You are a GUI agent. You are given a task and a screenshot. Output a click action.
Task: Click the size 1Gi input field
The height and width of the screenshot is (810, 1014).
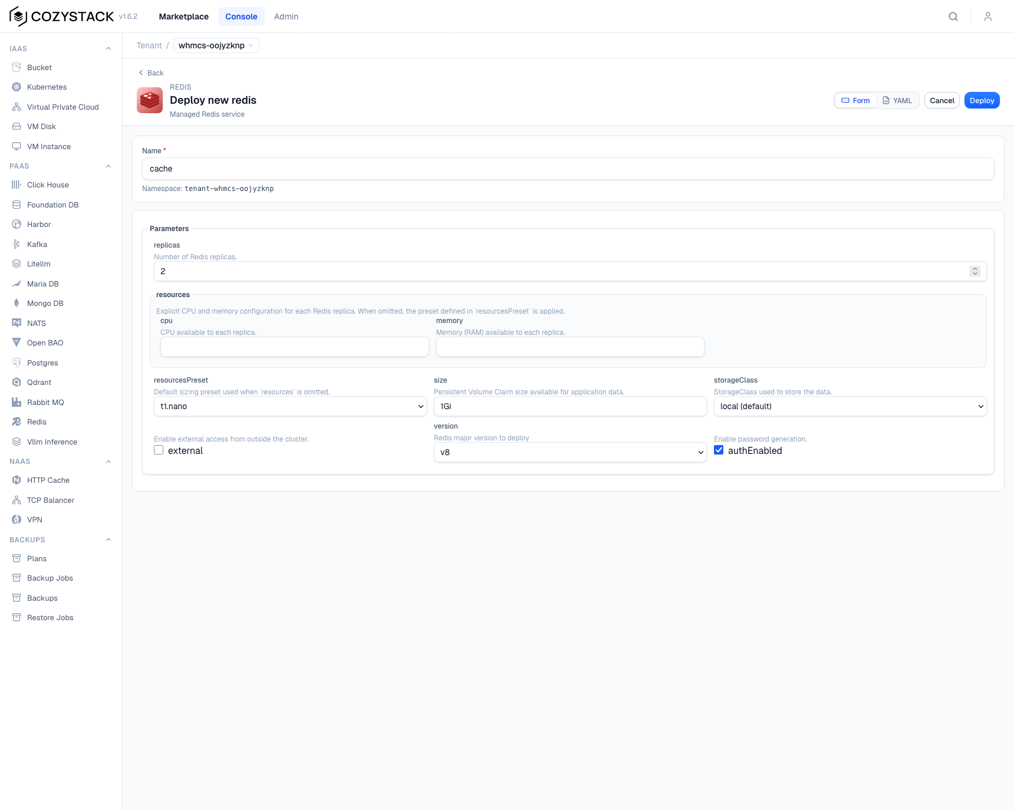[570, 406]
